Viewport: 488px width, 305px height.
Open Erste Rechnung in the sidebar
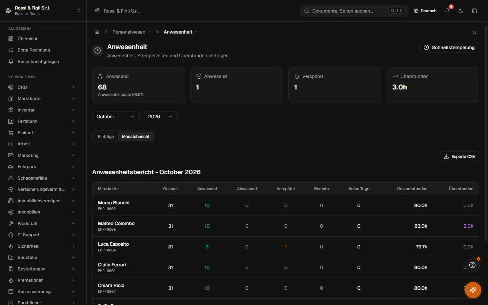41,50
